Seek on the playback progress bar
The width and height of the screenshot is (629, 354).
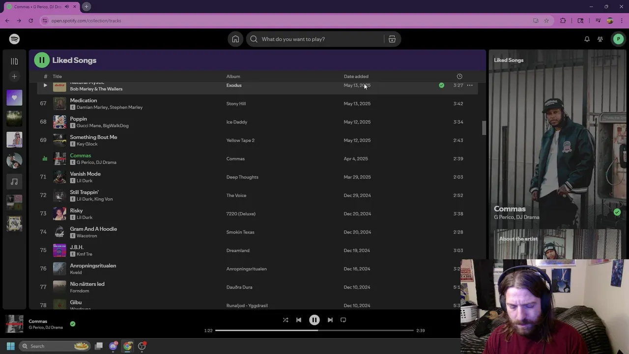coord(314,330)
